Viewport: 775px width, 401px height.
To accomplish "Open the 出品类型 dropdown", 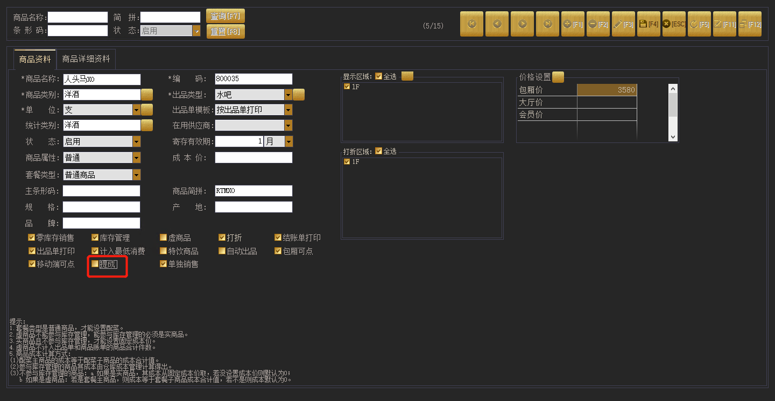I will click(x=288, y=95).
